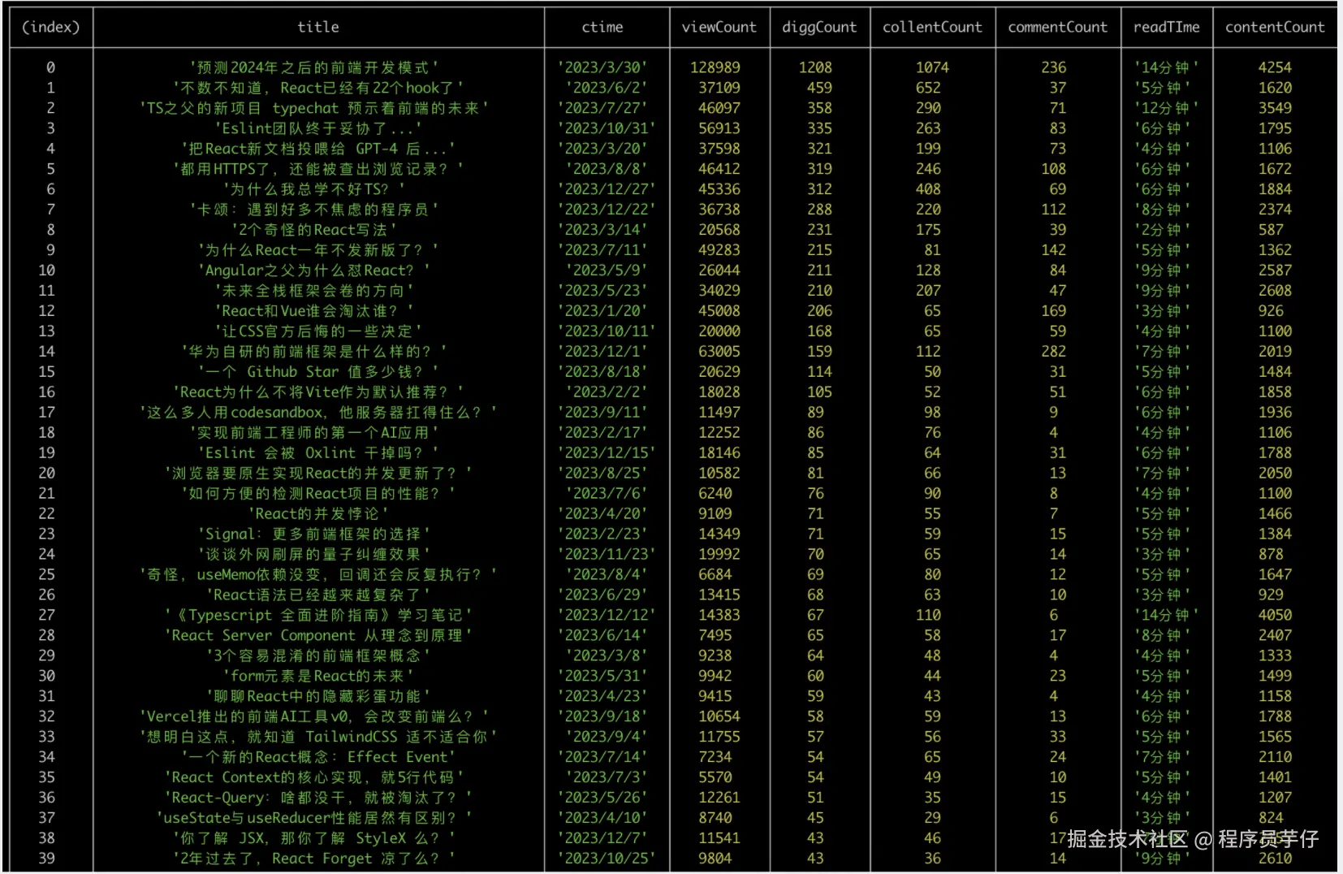
Task: Click the title '让CSS官方后悔的一些决定'
Action: [x=318, y=331]
